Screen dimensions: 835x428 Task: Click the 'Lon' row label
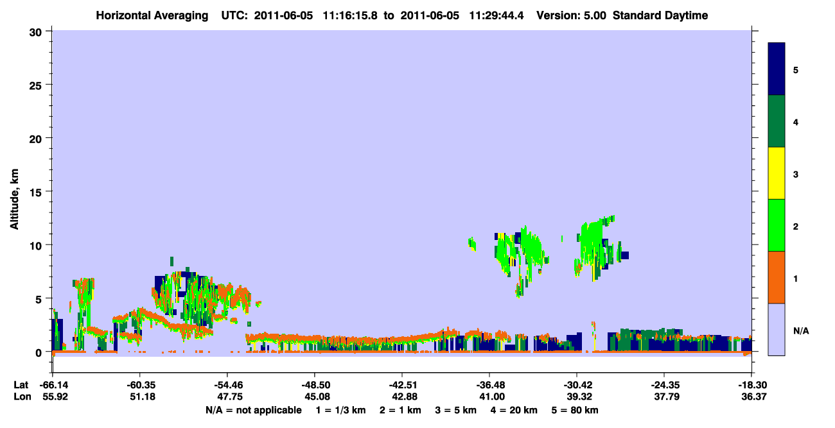click(21, 397)
